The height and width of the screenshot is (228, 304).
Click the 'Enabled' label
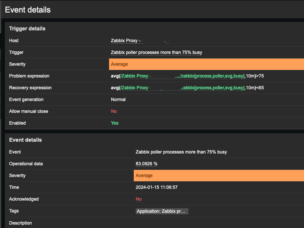pos(17,123)
